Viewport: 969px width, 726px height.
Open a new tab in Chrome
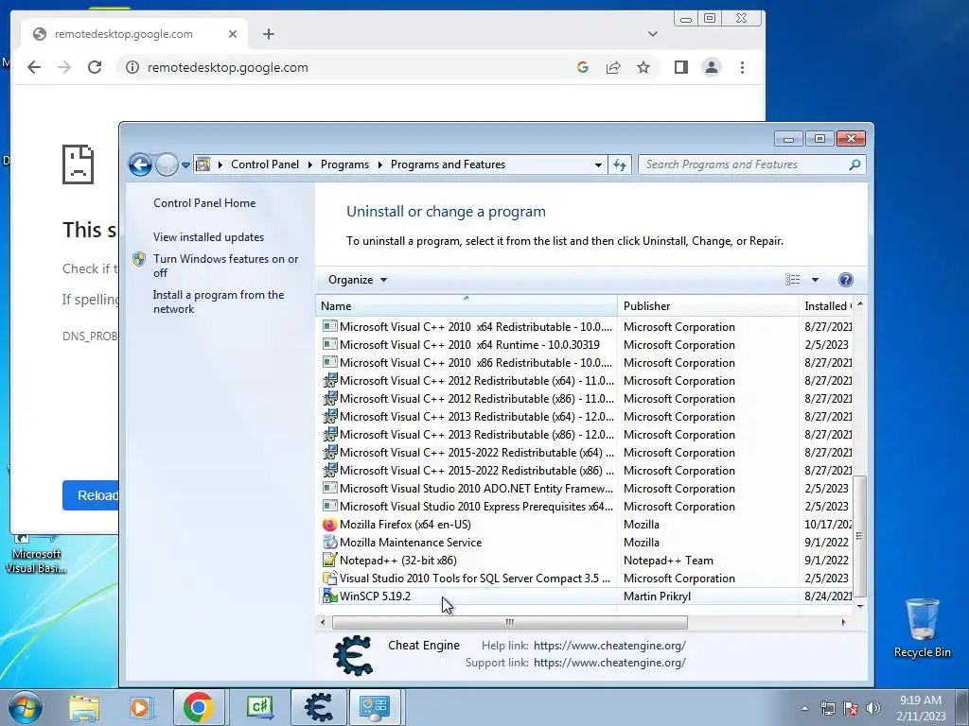click(268, 34)
